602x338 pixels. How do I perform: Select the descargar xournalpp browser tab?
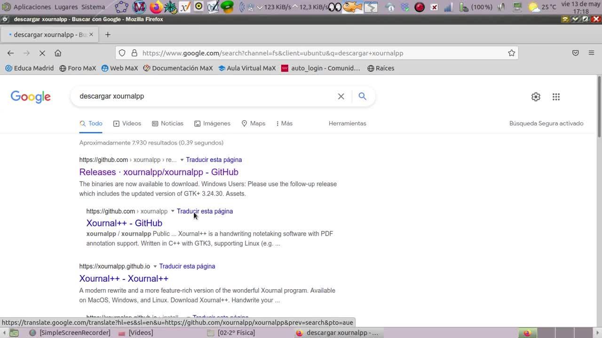click(50, 34)
